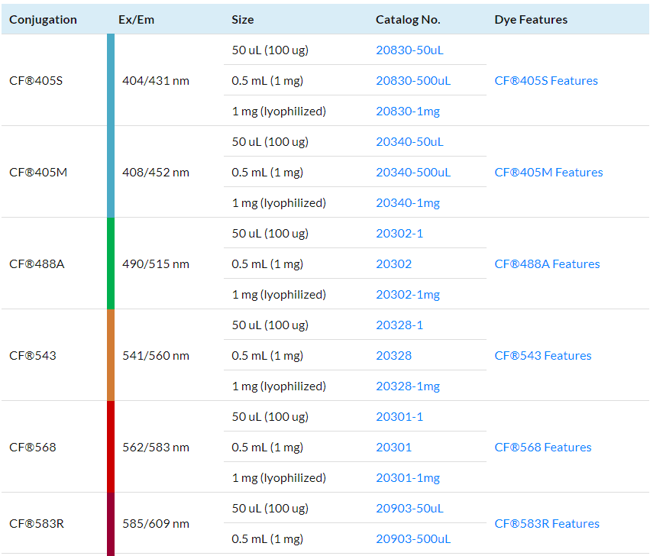Screen dimensions: 650x556
Task: Select catalog number 20302-1mg
Action: click(407, 295)
